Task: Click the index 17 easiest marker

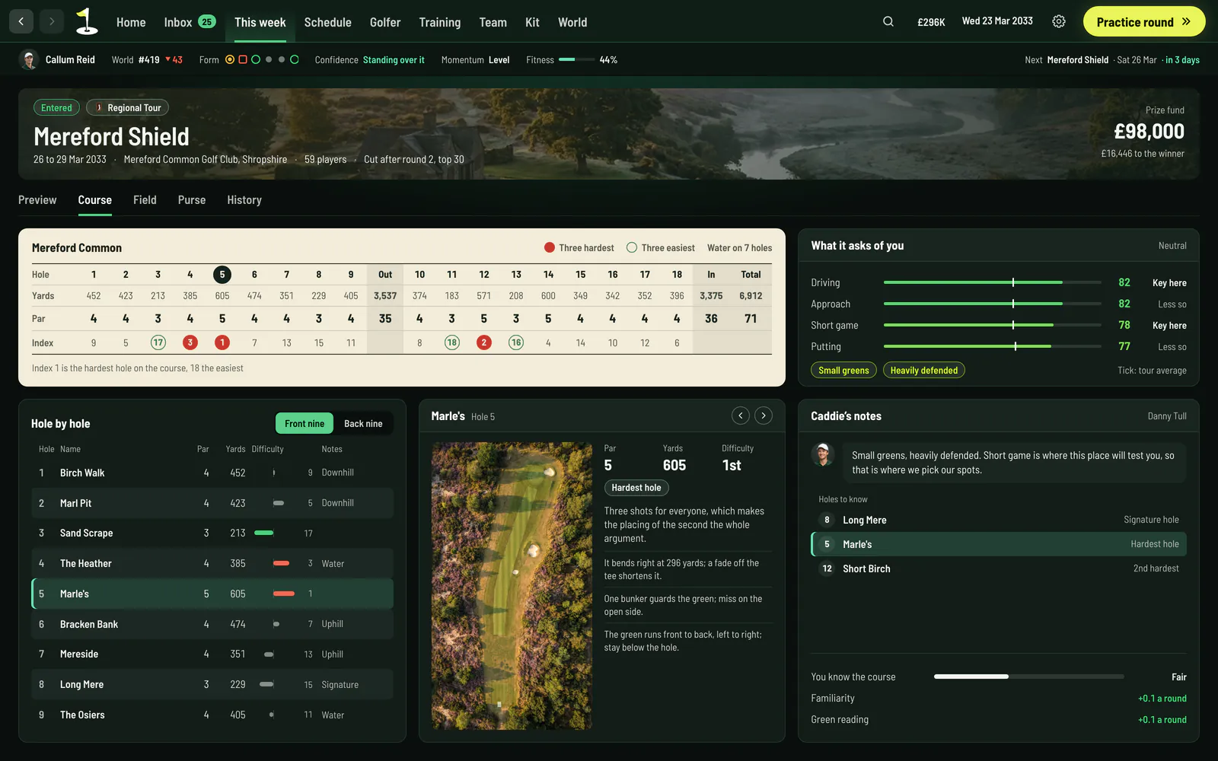Action: pyautogui.click(x=158, y=342)
